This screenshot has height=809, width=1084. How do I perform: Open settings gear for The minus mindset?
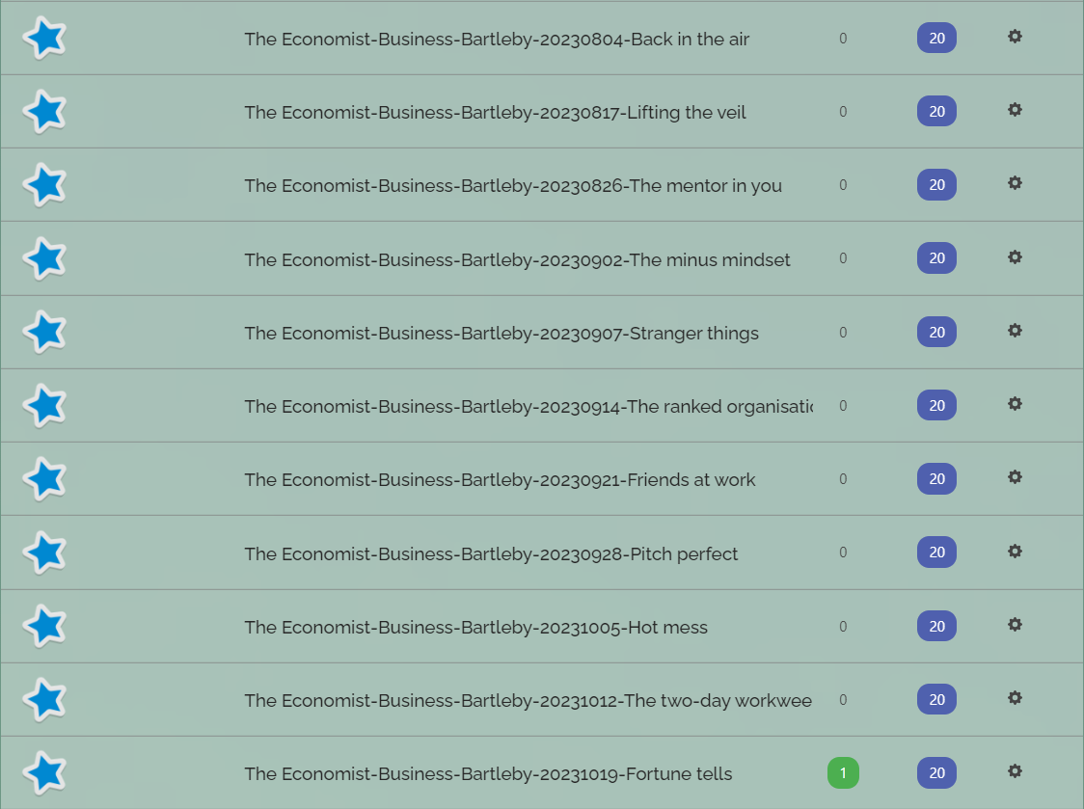(x=1015, y=257)
